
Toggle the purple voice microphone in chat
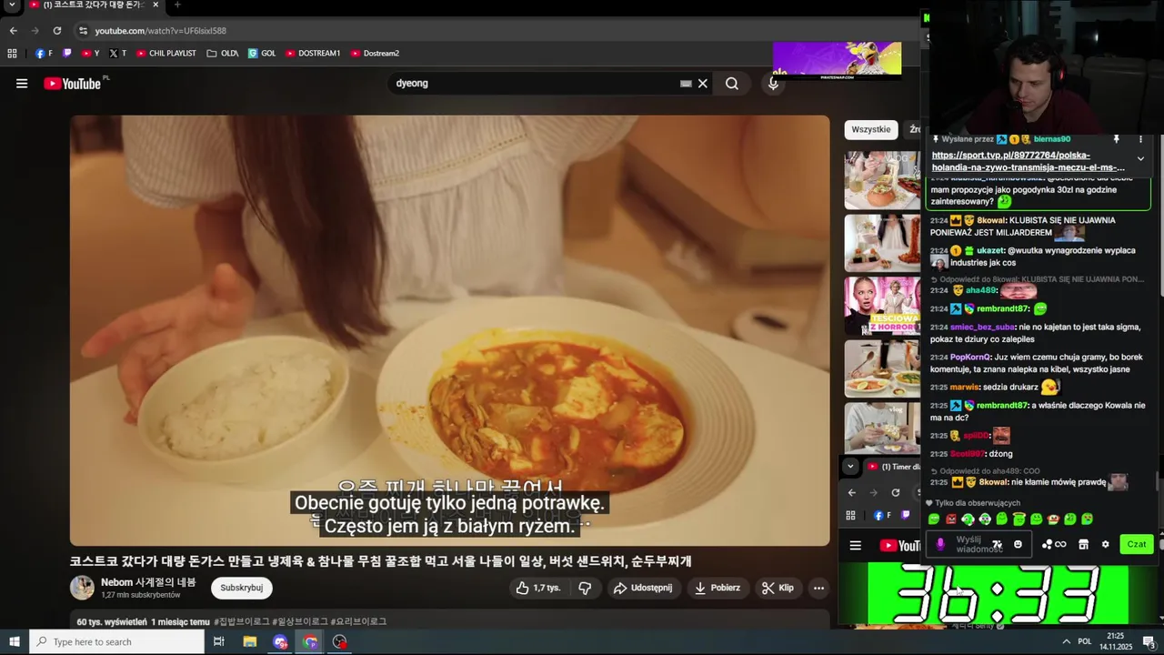(x=940, y=544)
